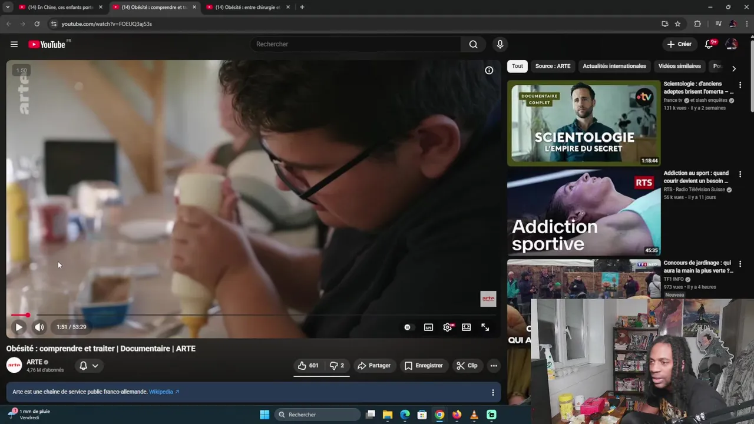
Task: Open the Scientologie video title
Action: (x=699, y=88)
